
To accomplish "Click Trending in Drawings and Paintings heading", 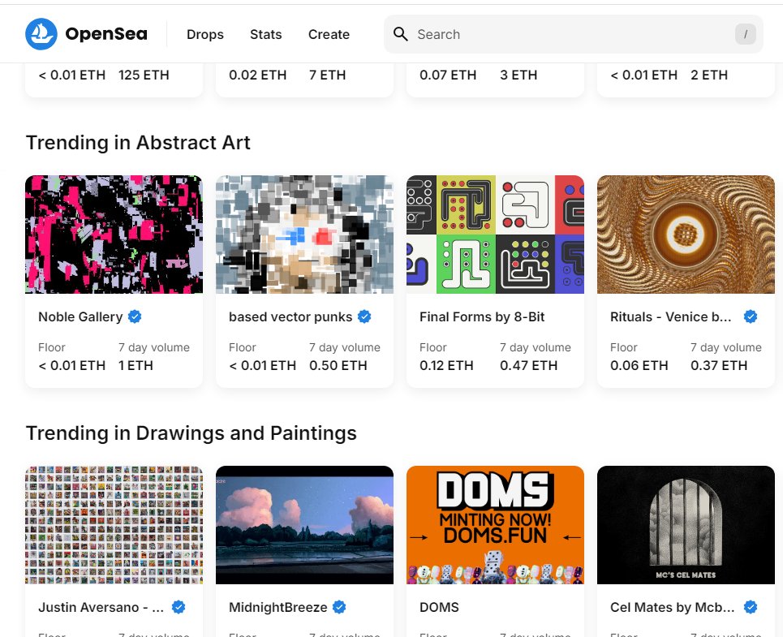I will [191, 433].
